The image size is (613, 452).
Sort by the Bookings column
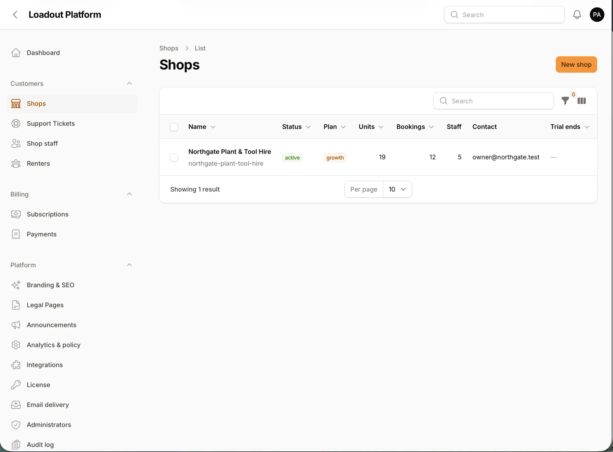pos(415,127)
